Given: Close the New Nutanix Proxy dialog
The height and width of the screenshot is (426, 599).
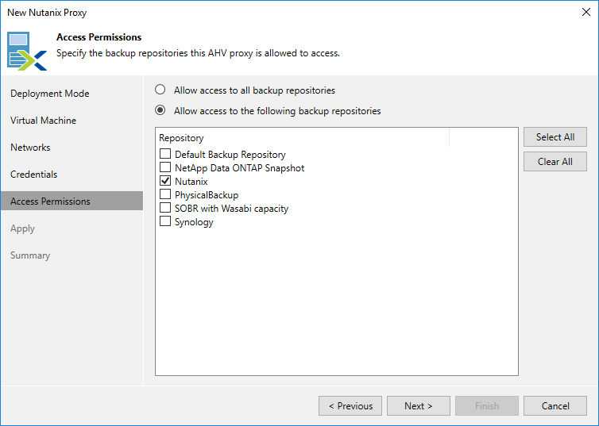Looking at the screenshot, I should click(x=586, y=12).
